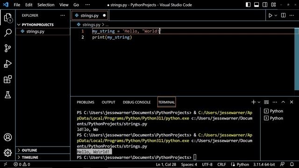Open new terminal profile dropdown arrow

coord(259,102)
